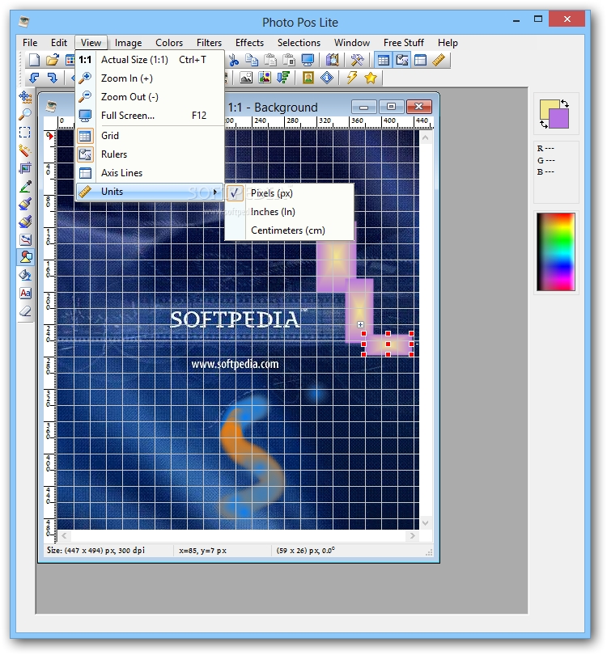Click the ruler units icon in toolbar
607x655 pixels.
439,60
